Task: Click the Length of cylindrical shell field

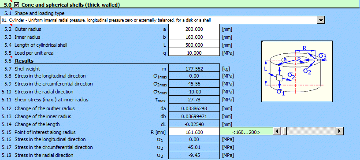Action: [x=194, y=45]
